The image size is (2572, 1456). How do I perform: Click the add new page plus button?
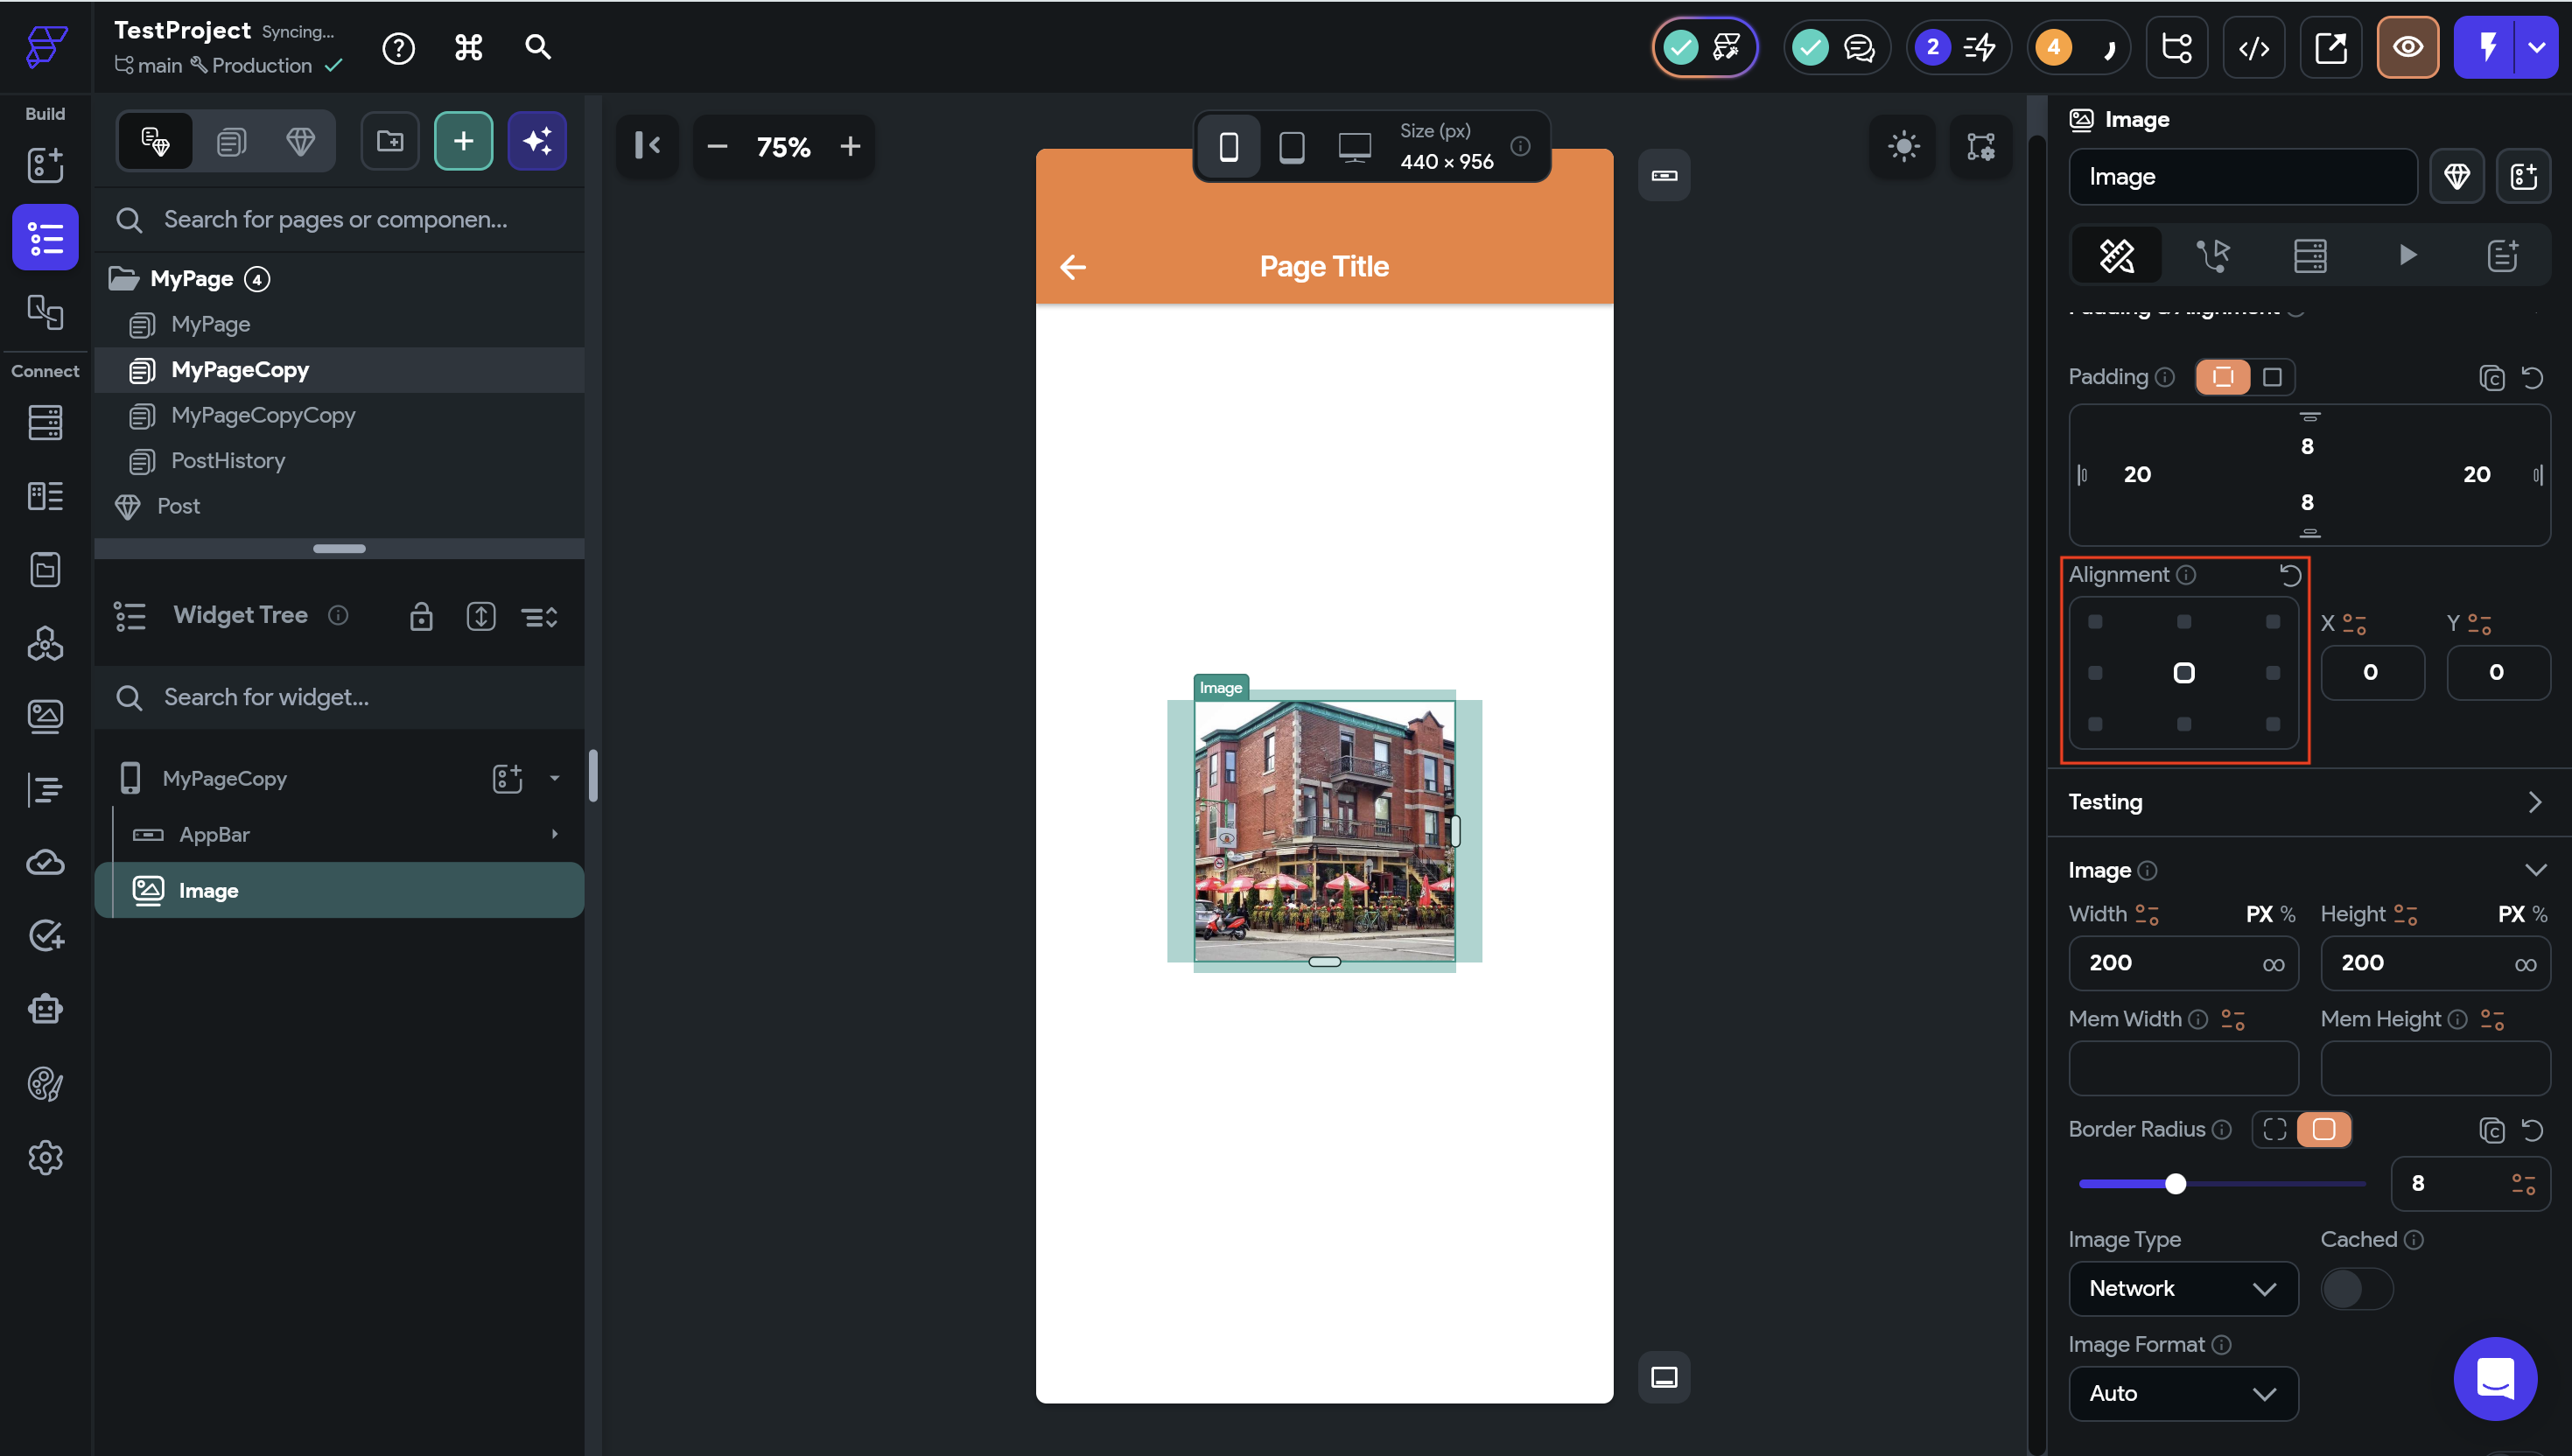tap(463, 141)
